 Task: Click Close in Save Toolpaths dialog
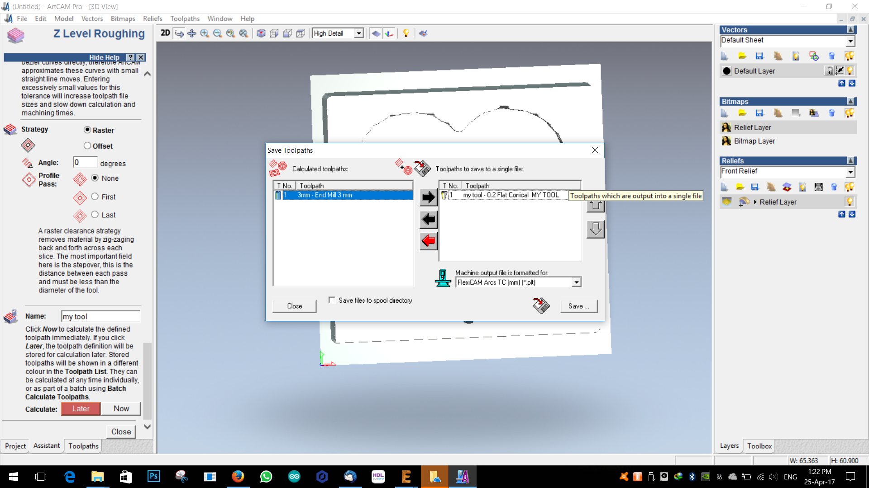[294, 306]
